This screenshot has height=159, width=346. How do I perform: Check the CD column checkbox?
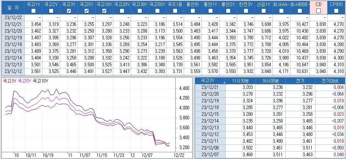[x=318, y=11]
